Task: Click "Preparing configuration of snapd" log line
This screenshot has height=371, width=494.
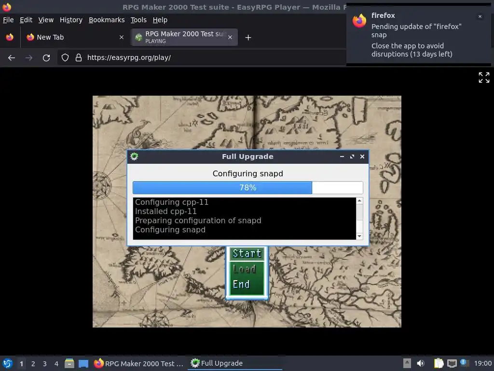Action: [x=198, y=220]
